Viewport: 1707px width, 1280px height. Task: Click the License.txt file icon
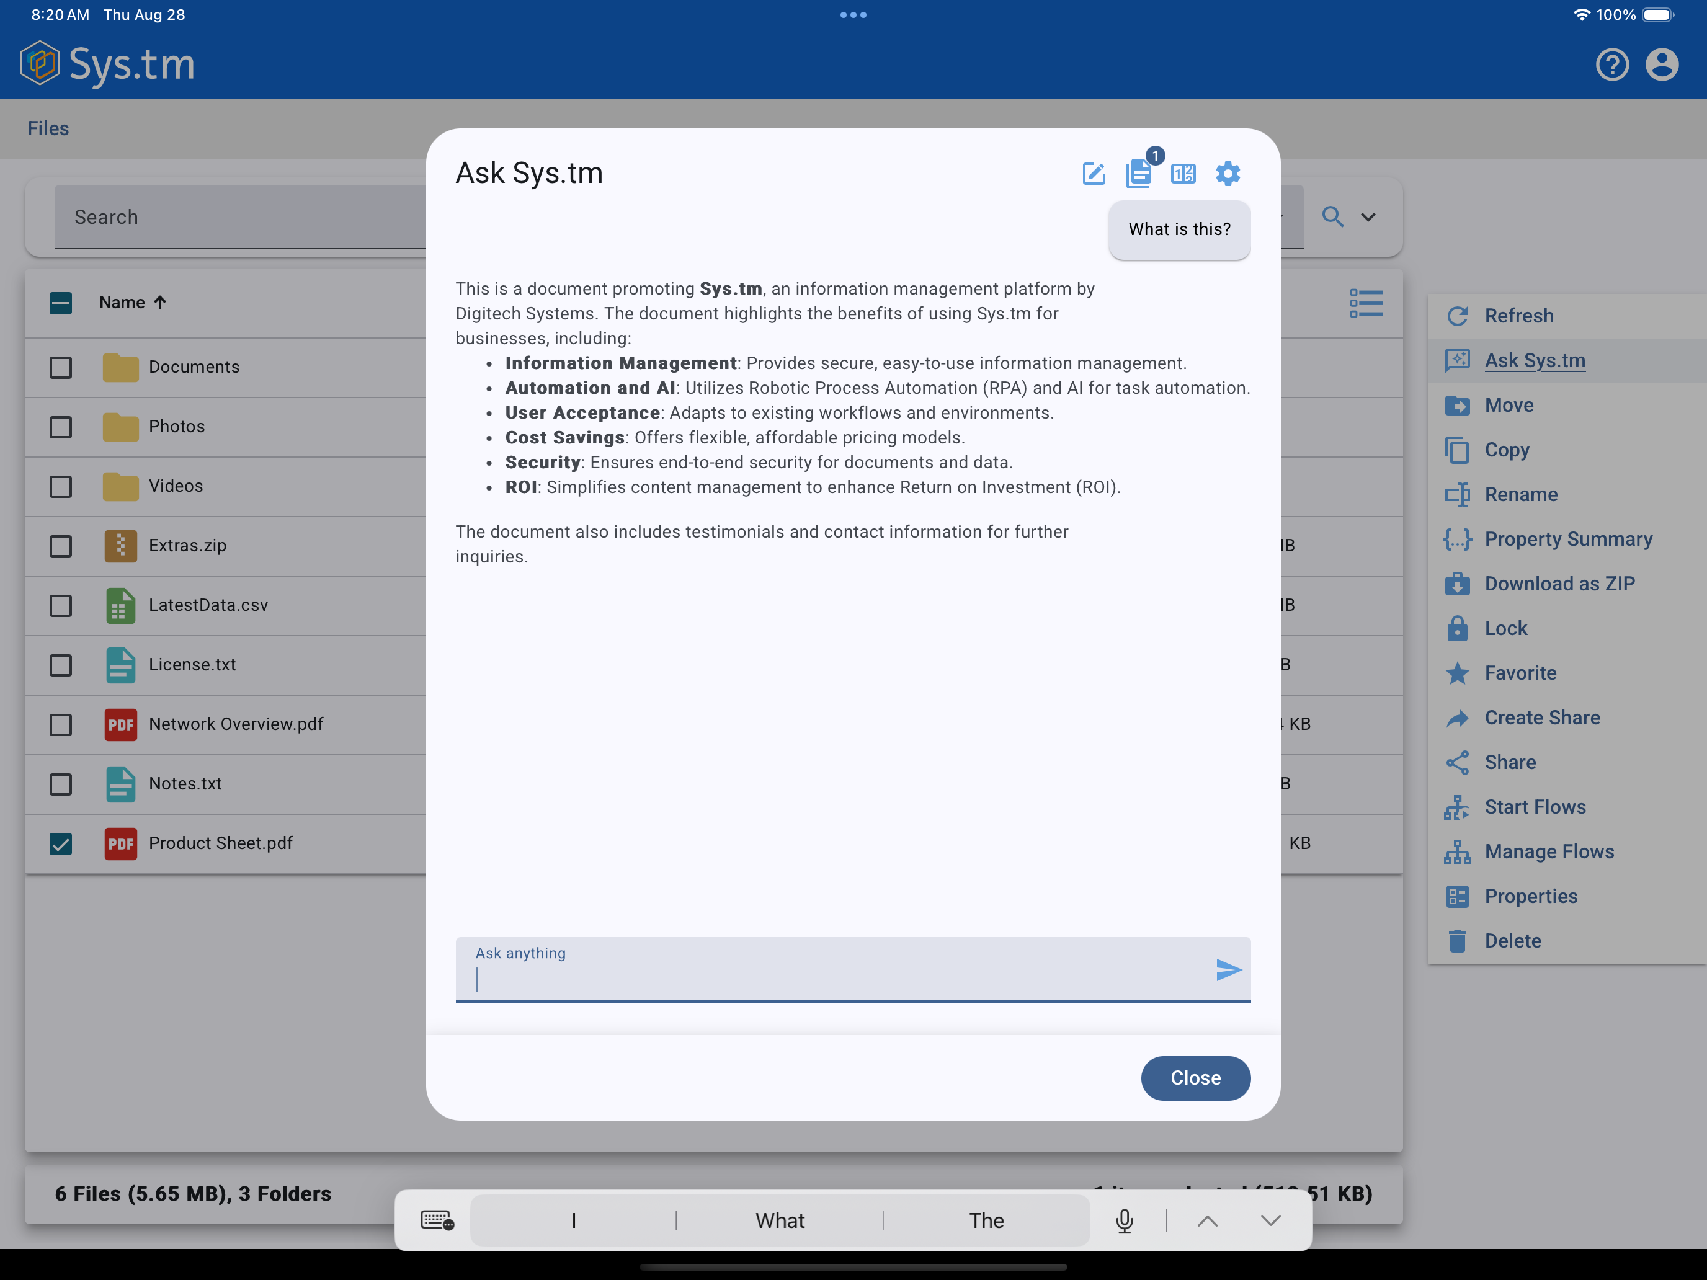click(120, 664)
